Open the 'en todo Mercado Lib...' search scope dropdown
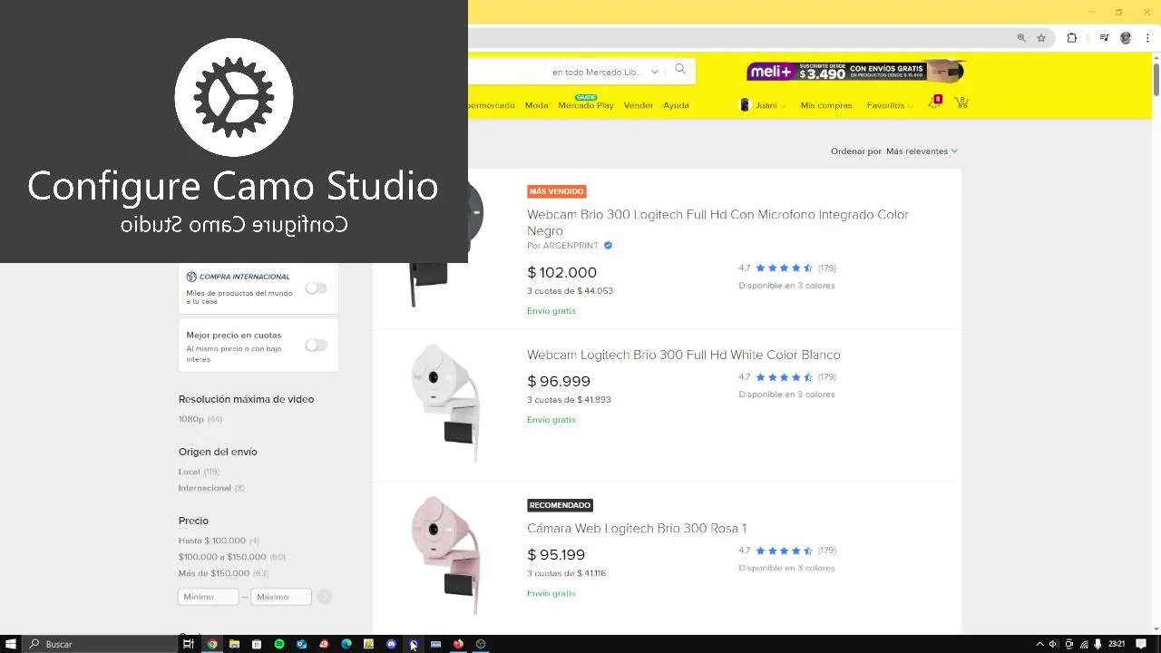 (605, 72)
